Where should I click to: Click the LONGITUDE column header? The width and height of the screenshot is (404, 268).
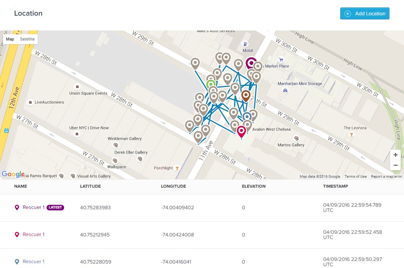click(173, 186)
